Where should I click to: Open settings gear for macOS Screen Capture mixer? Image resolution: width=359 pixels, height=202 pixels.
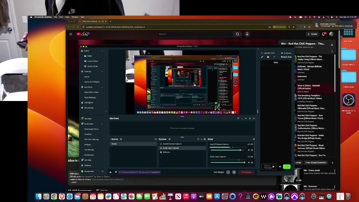(252, 150)
